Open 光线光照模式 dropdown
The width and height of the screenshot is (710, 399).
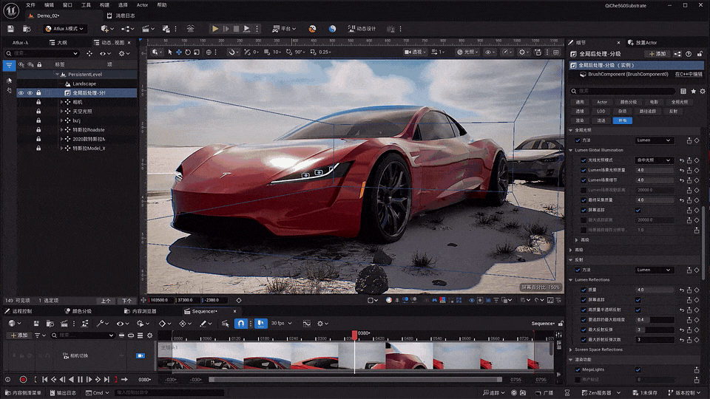(655, 160)
